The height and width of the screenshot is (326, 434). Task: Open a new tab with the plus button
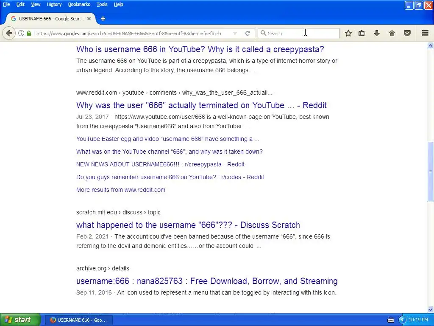[x=103, y=19]
